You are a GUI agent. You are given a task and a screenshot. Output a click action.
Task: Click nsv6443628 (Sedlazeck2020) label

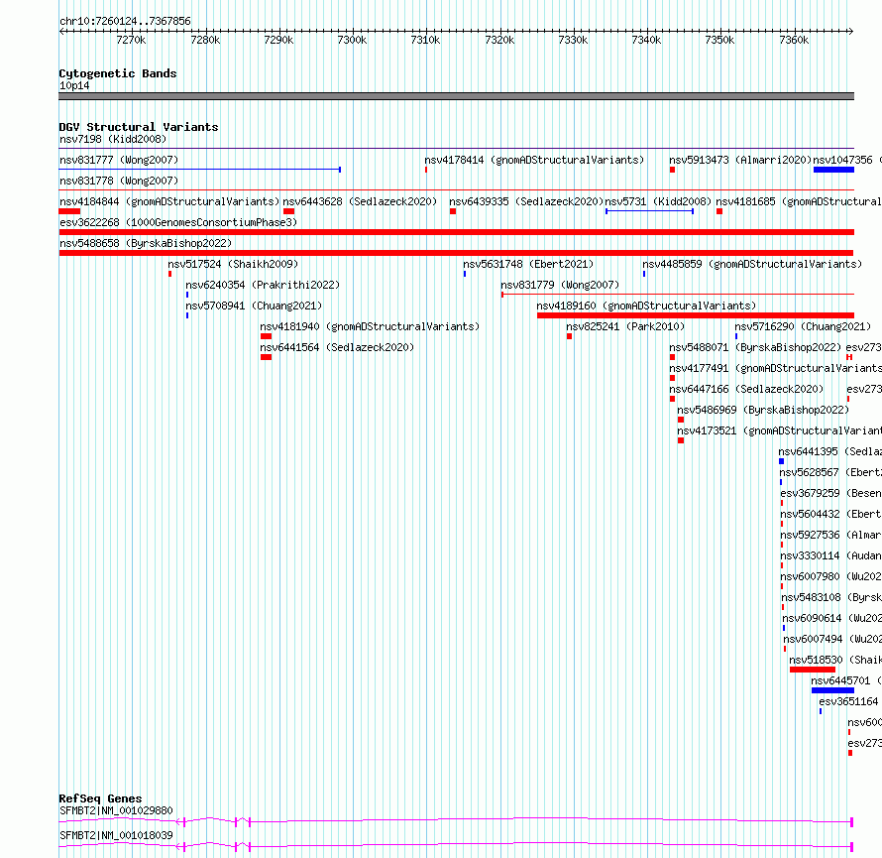point(360,201)
